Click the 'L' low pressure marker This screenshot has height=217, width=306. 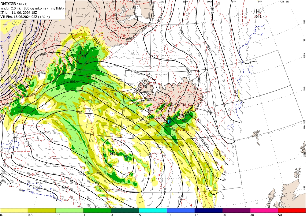(x=113, y=149)
